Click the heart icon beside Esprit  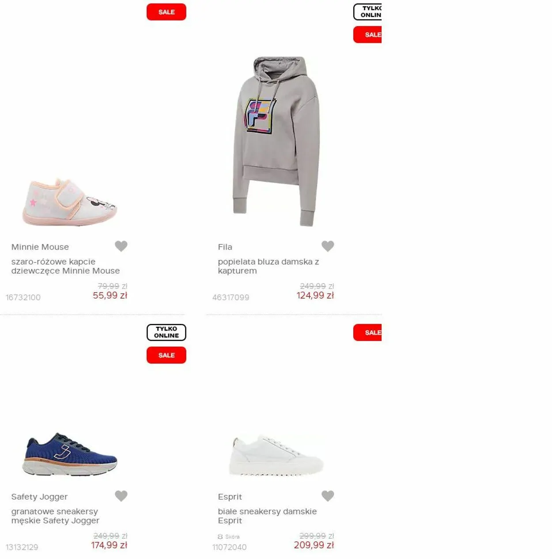pyautogui.click(x=328, y=496)
